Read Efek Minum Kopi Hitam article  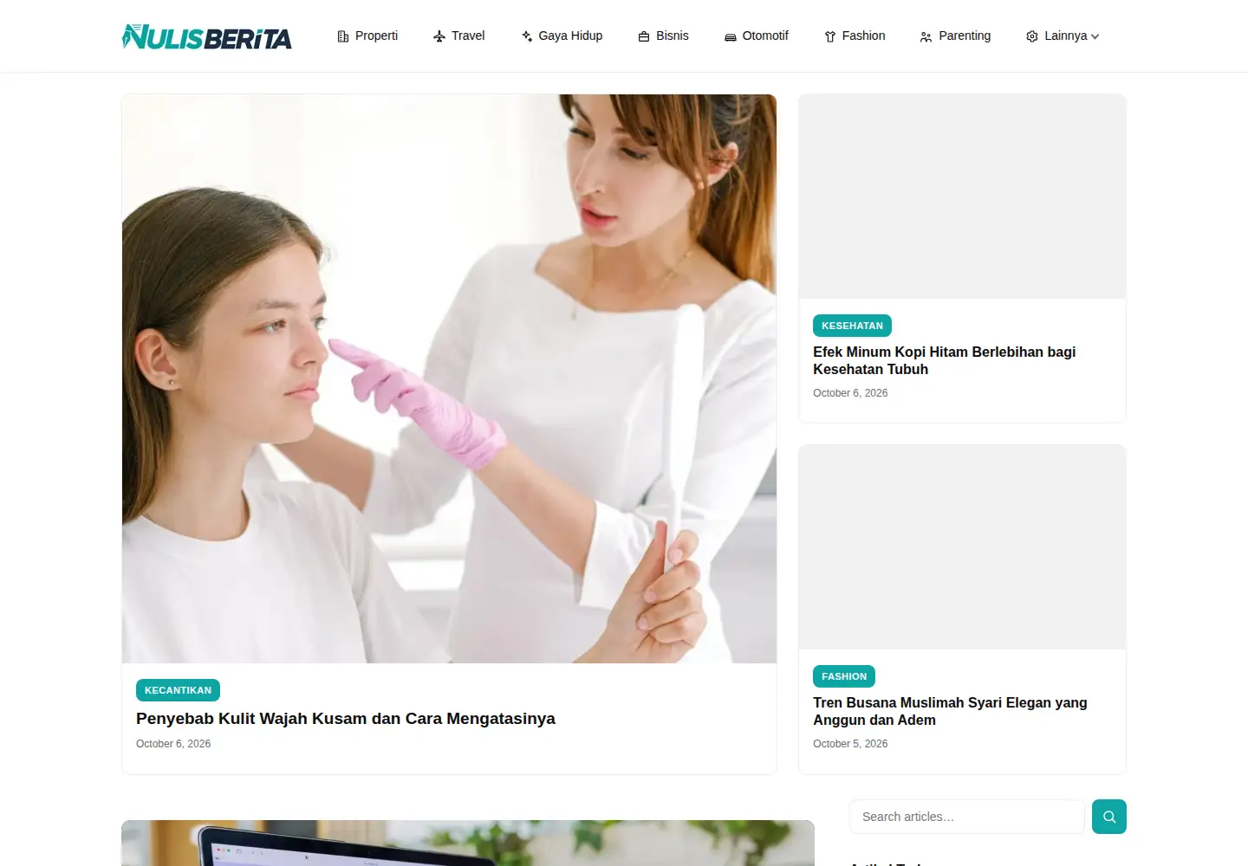(x=945, y=360)
